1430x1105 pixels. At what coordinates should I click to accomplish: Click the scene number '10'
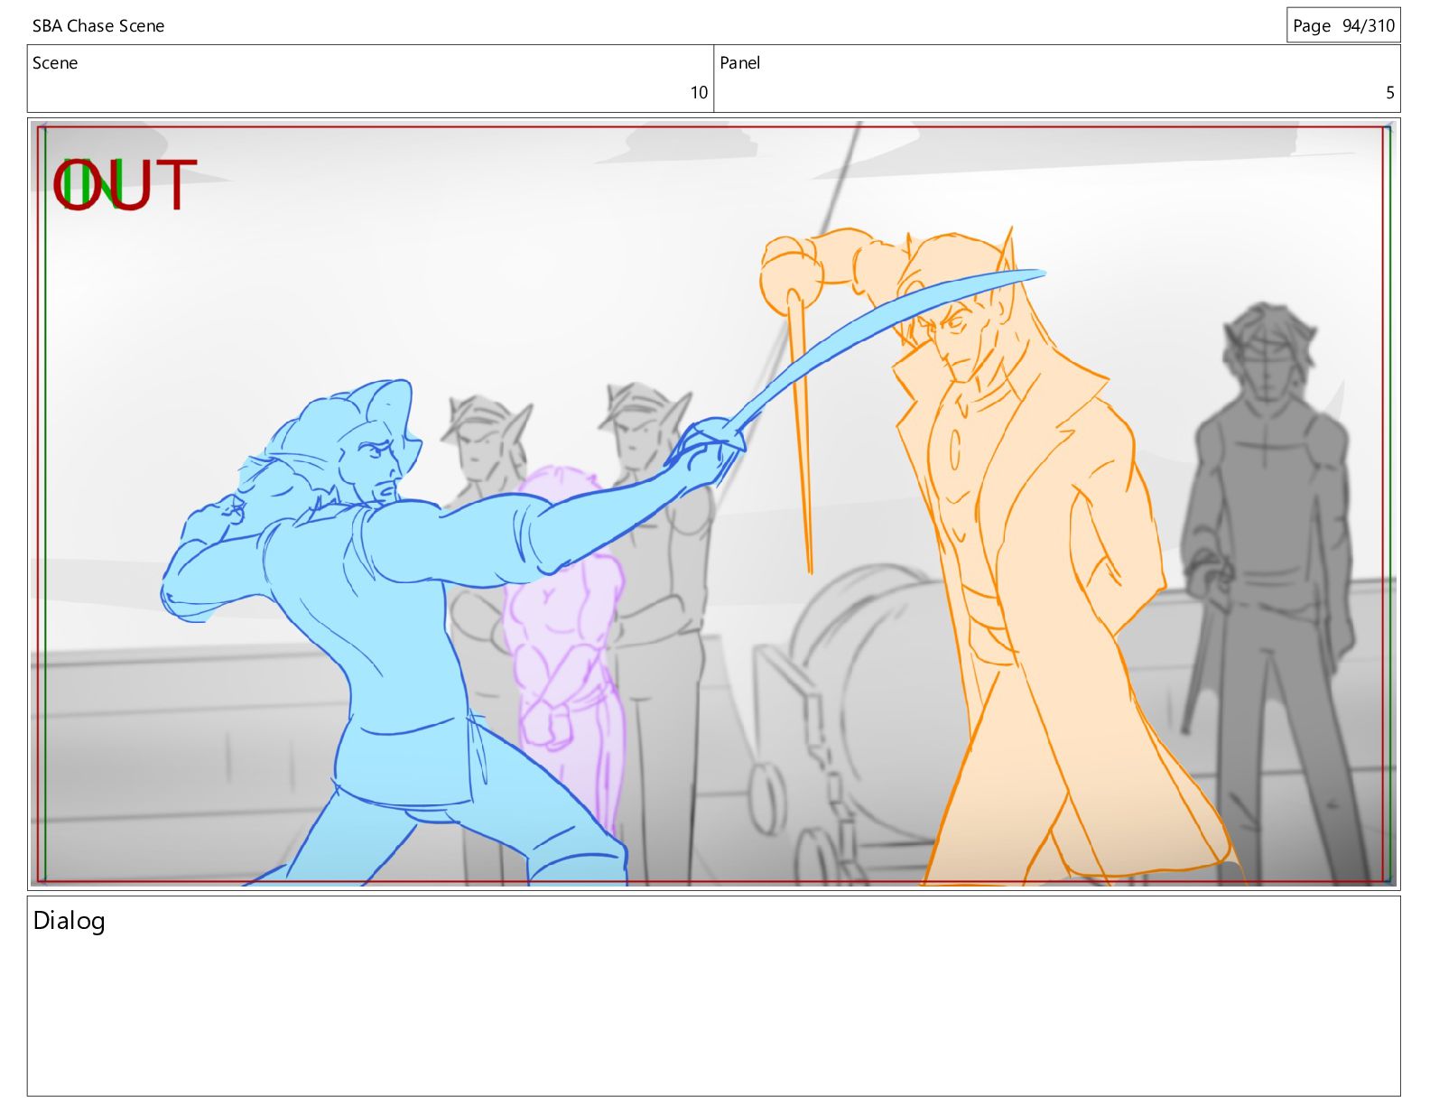coord(699,92)
